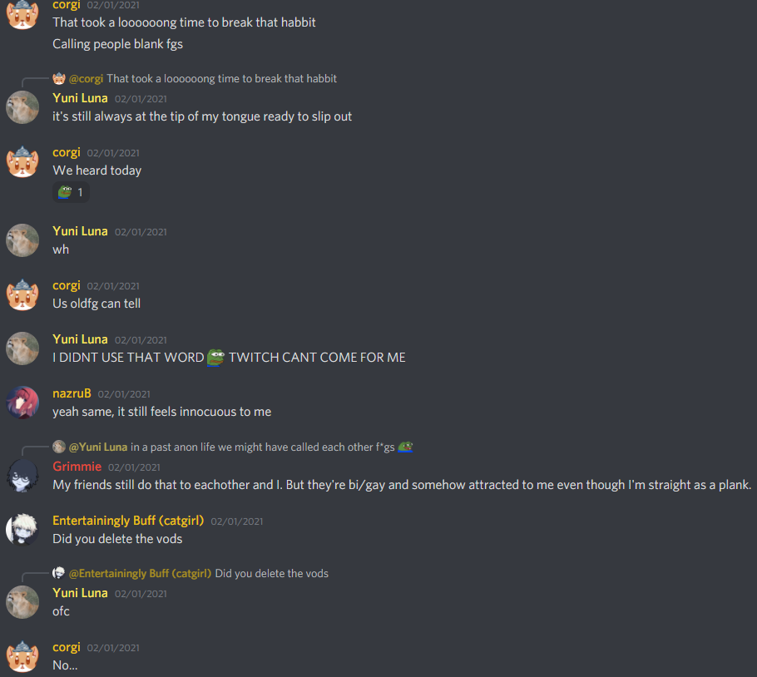Click @Entertainingly Buff (catgirl) mention in reply preview

(140, 574)
